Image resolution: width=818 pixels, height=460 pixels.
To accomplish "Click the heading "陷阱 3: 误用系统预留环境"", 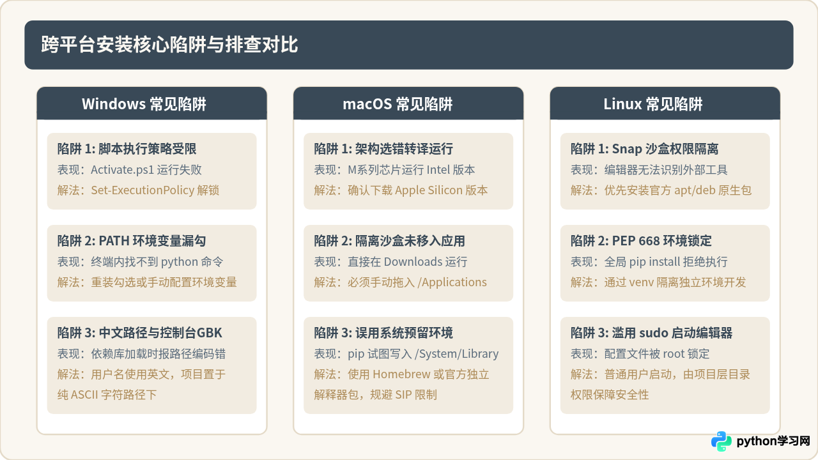I will coord(383,333).
